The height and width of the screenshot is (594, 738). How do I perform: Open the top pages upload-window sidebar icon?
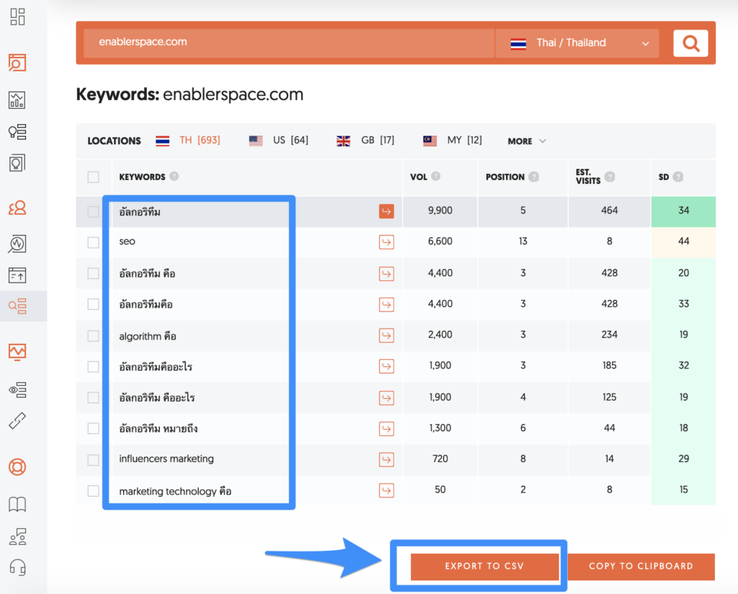click(x=17, y=275)
